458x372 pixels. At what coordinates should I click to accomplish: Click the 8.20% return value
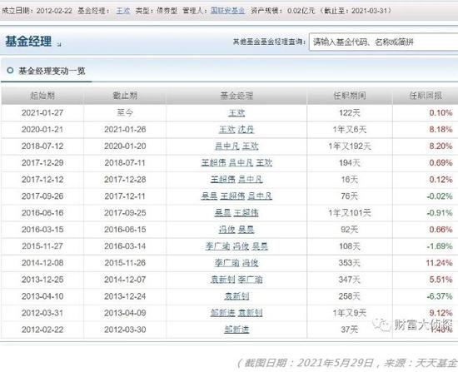441,146
